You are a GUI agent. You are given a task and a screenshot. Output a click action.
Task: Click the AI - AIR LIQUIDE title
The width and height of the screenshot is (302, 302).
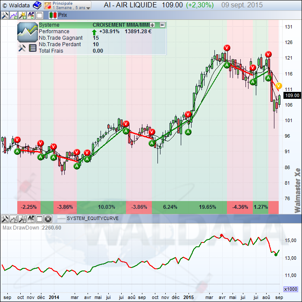pos(130,5)
